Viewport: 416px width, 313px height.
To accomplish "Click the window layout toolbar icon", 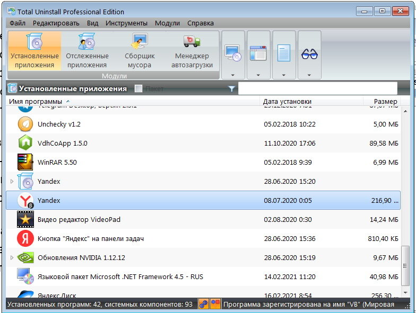I will click(x=258, y=53).
